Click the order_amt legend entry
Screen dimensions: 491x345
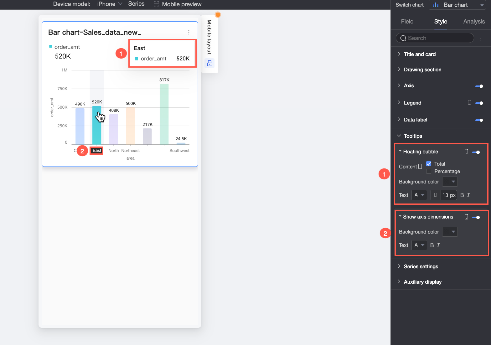65,47
